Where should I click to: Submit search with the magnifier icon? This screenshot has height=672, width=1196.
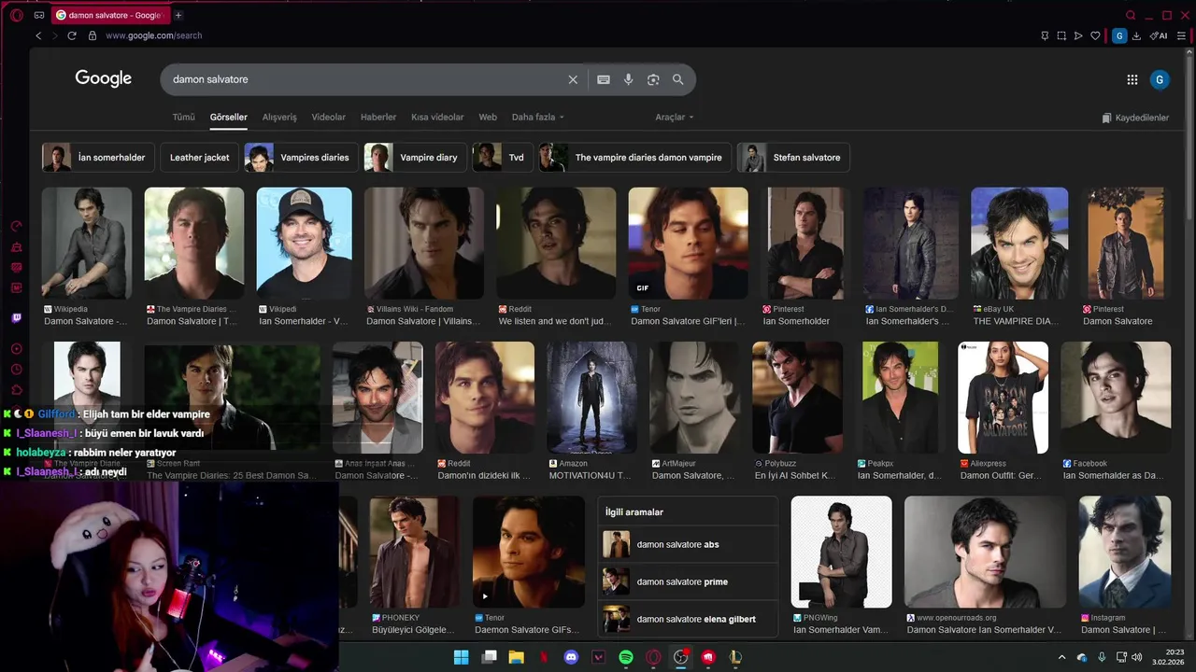pos(678,79)
